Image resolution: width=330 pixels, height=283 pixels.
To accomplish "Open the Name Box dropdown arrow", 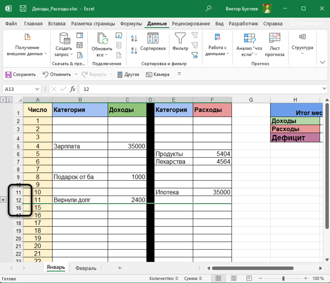I will click(37, 89).
